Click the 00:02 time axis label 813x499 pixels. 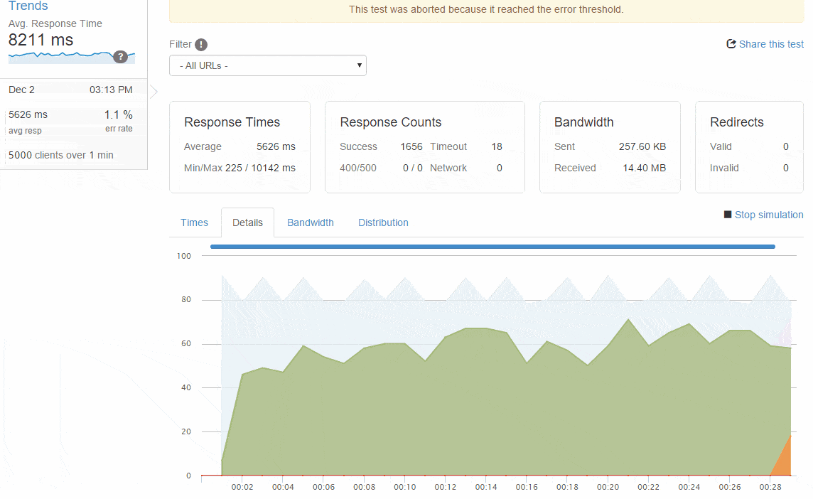[x=242, y=487]
